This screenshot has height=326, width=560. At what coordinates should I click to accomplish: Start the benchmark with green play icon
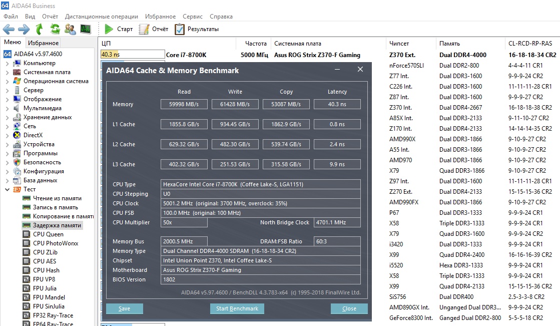pyautogui.click(x=109, y=29)
